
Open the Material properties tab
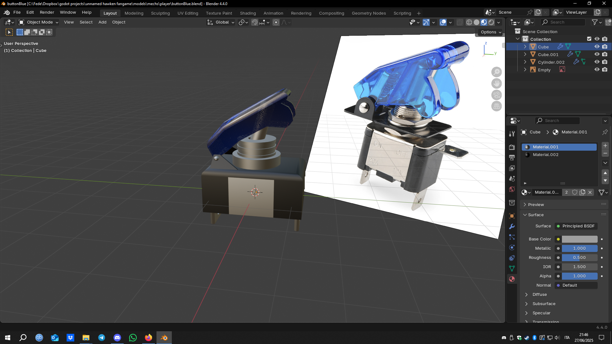512,279
